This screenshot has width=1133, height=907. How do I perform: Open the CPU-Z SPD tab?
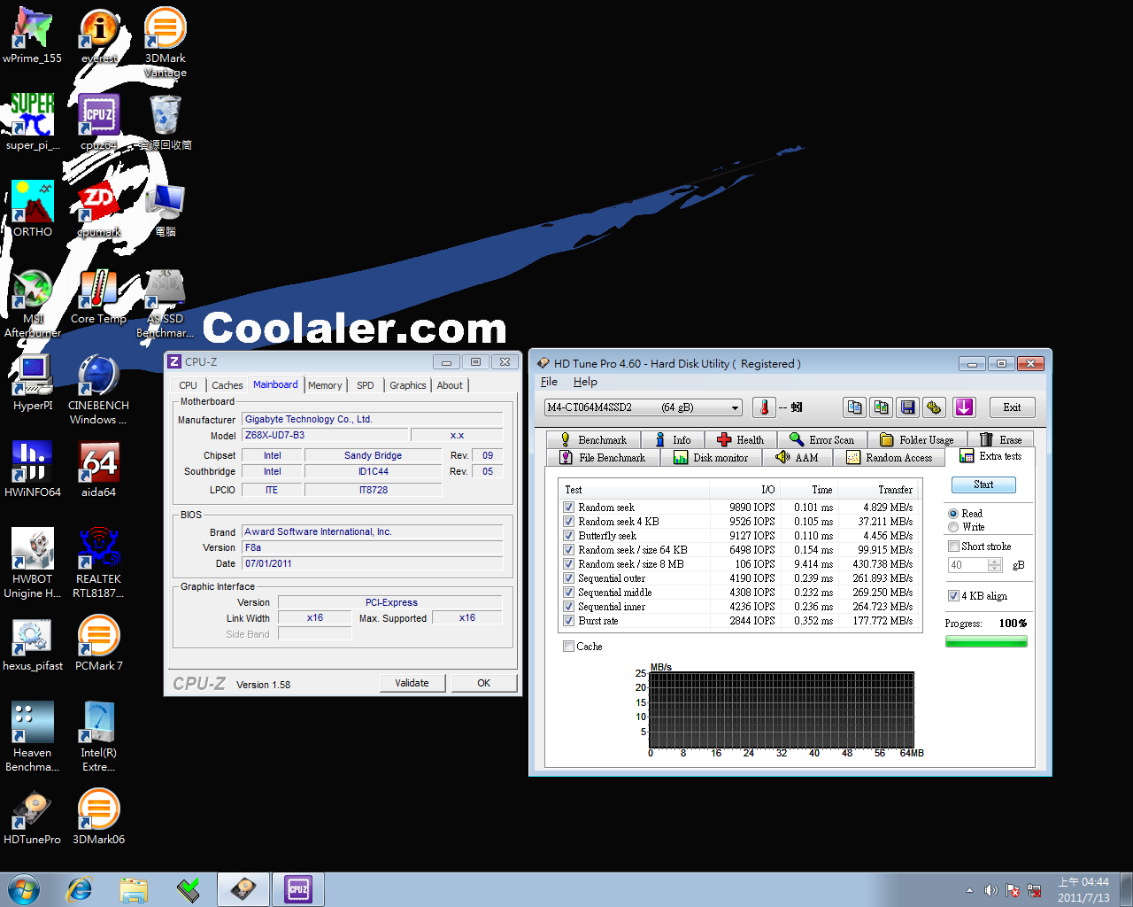pos(366,385)
